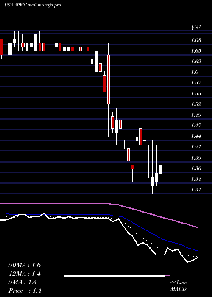Click the 1.65 price axis label
The height and width of the screenshot is (297, 212).
(196, 51)
